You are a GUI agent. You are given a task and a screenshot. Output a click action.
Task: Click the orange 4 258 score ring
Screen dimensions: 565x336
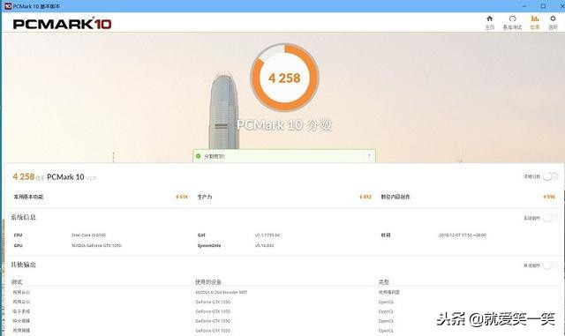point(284,78)
